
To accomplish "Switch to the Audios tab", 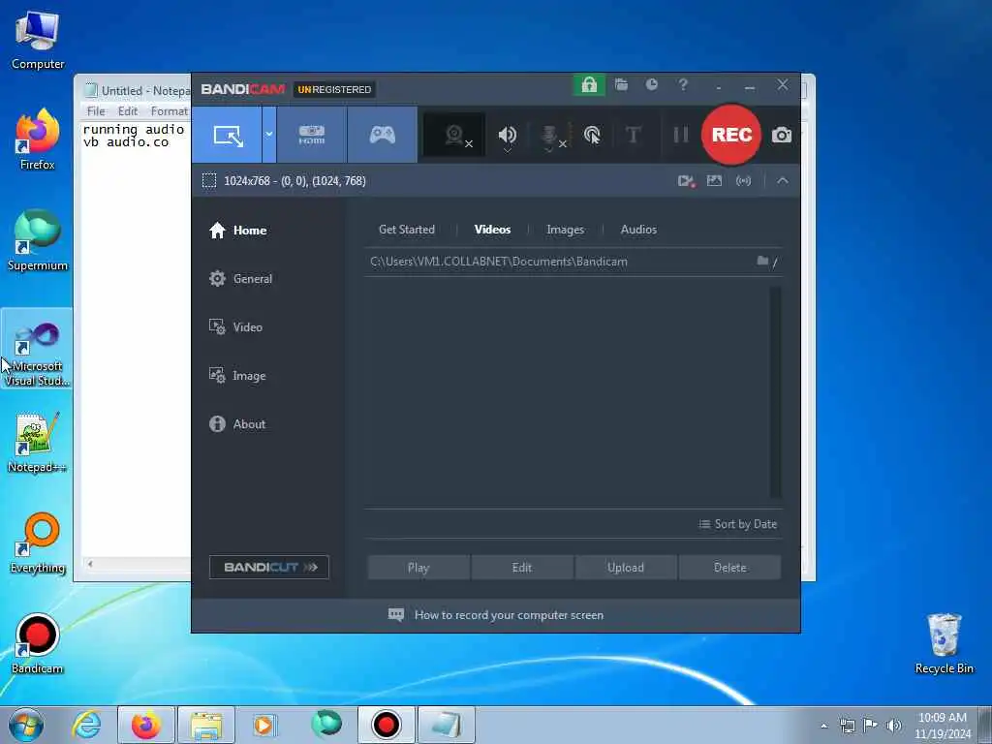I will tap(638, 230).
